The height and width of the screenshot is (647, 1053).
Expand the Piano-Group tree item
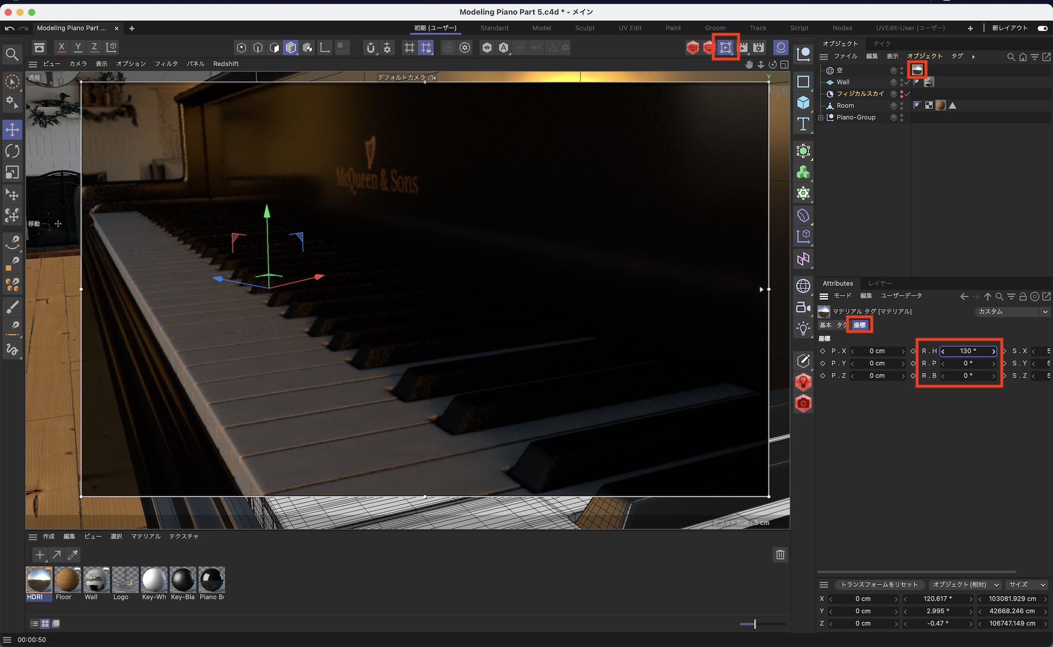pos(821,117)
